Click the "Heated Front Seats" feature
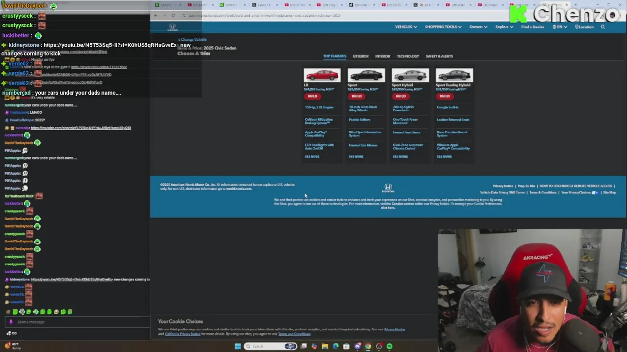The width and height of the screenshot is (627, 352). [407, 132]
